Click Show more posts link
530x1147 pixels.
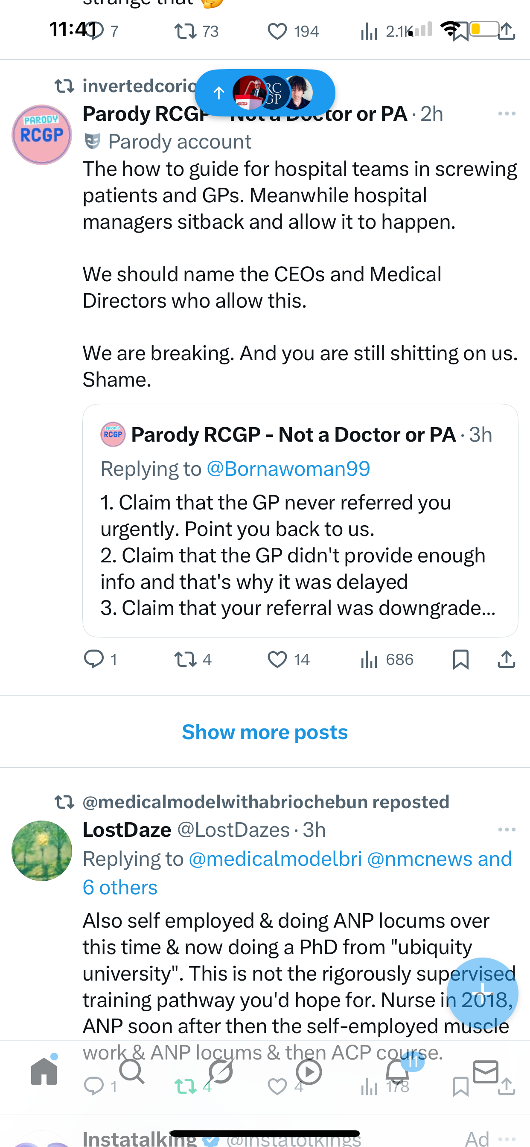coord(265,732)
